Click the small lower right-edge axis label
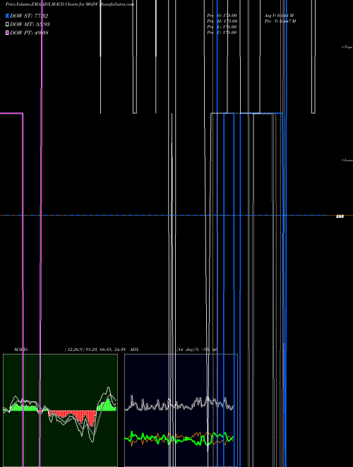This screenshot has height=467, width=353. pyautogui.click(x=347, y=160)
